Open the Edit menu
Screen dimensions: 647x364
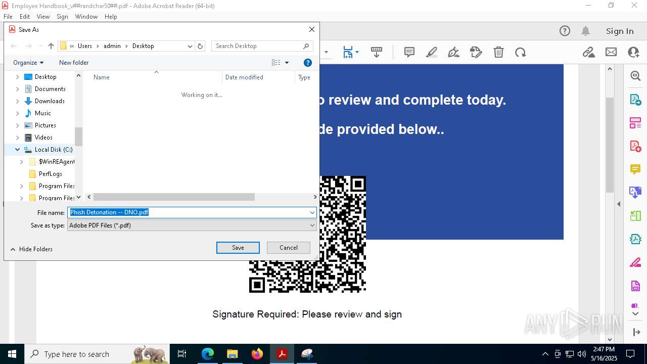click(x=25, y=17)
